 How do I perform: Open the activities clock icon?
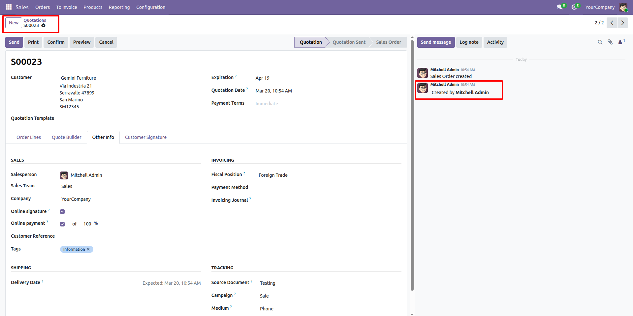[574, 7]
